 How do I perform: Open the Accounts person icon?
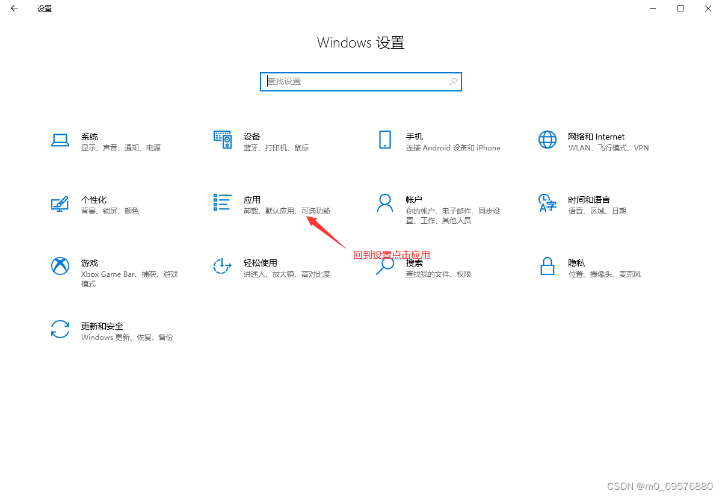[385, 203]
